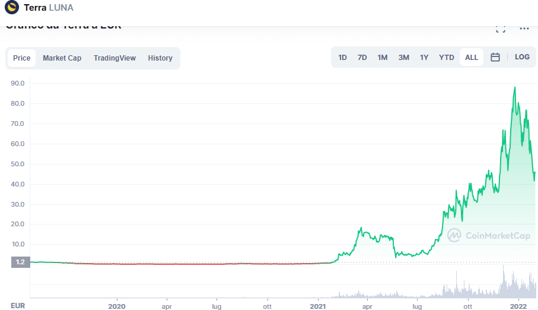Click the 'lug' label before 2021
538x310 pixels.
coord(217,306)
